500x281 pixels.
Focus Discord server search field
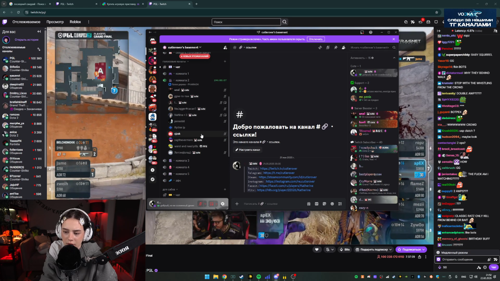373,47
